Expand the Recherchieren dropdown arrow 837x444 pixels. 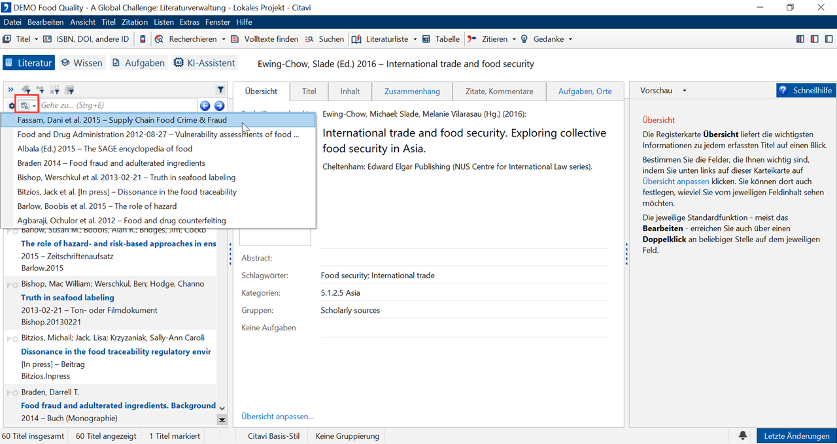224,39
